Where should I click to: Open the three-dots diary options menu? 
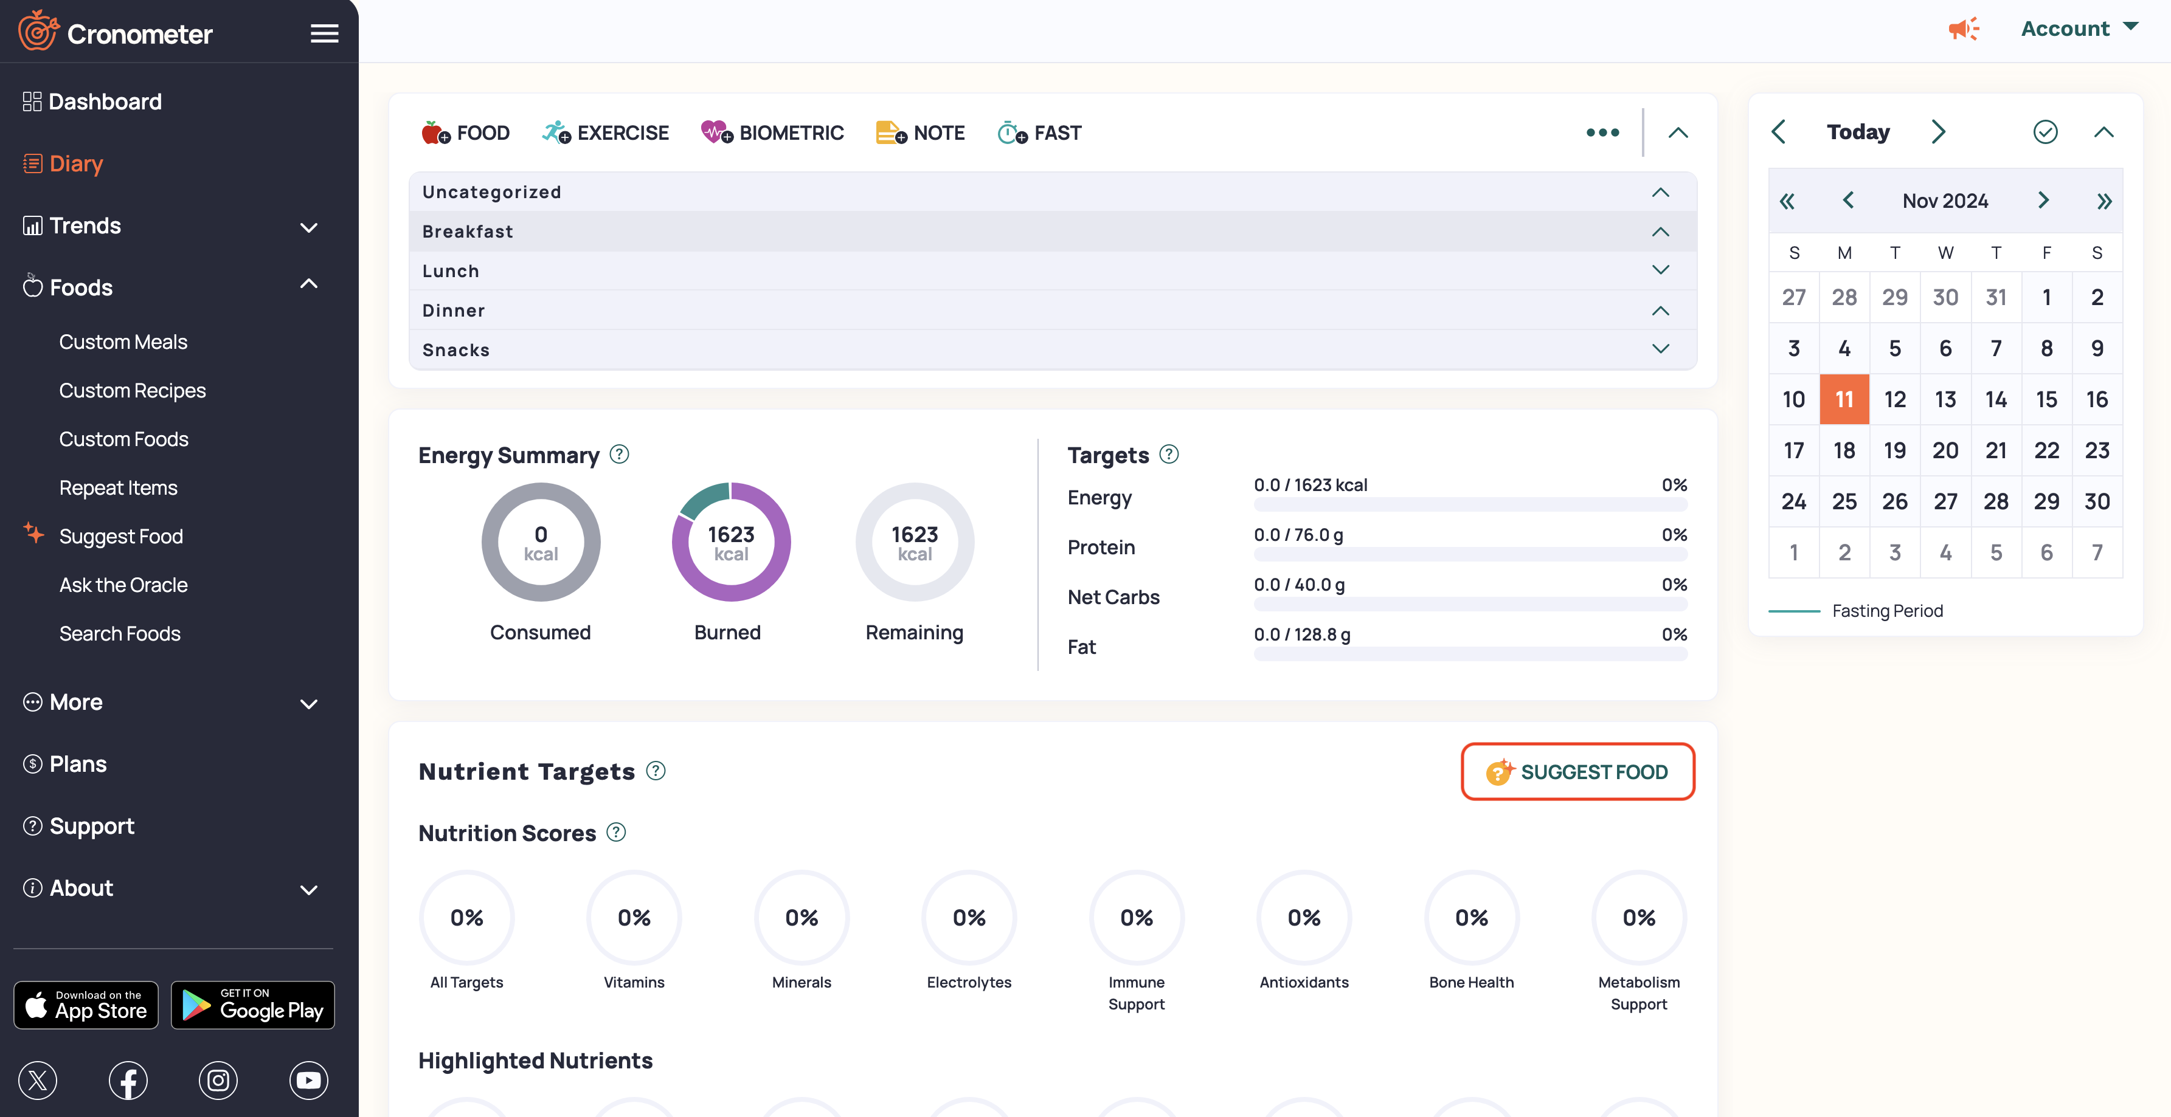pos(1602,132)
